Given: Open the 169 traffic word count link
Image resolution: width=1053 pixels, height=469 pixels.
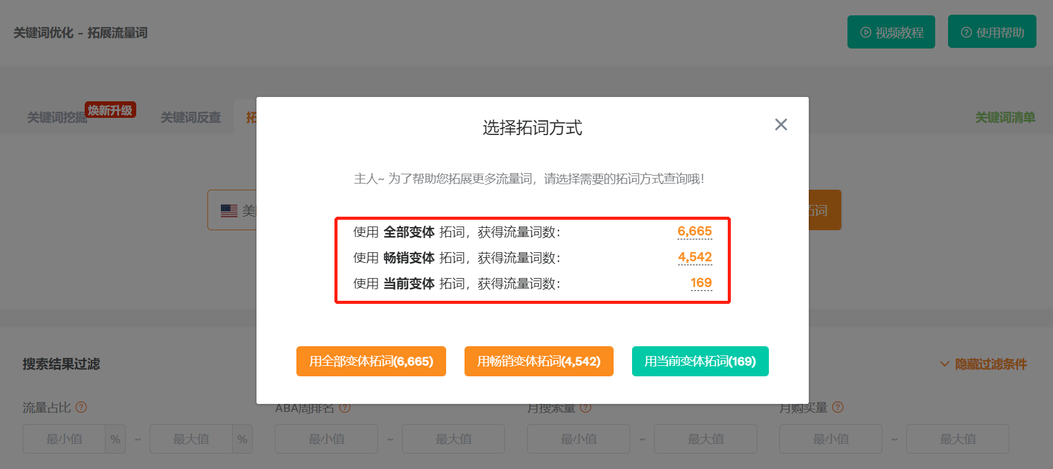Looking at the screenshot, I should (x=701, y=283).
